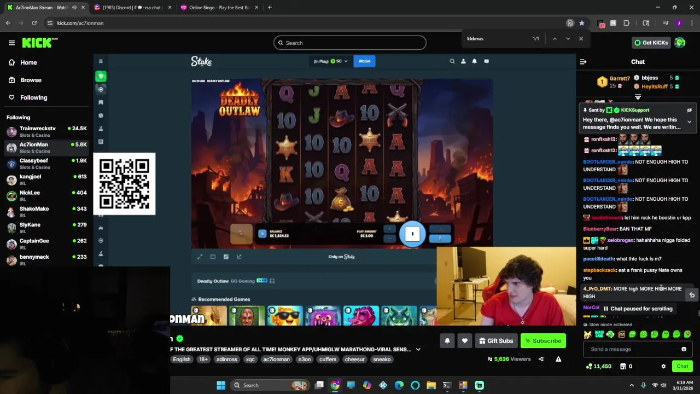Select the sneako tag
The image size is (700, 394).
tap(382, 360)
